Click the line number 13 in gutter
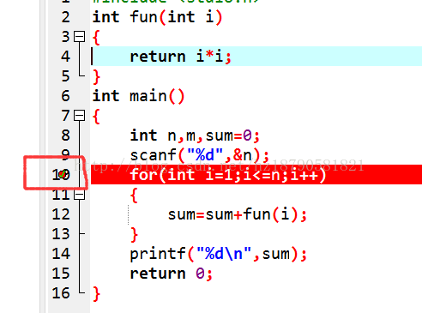This screenshot has height=313, width=422. click(x=61, y=234)
